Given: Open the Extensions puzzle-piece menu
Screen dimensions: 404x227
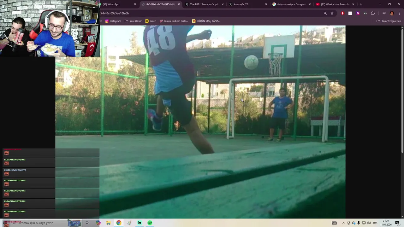Looking at the screenshot, I should coord(373,13).
